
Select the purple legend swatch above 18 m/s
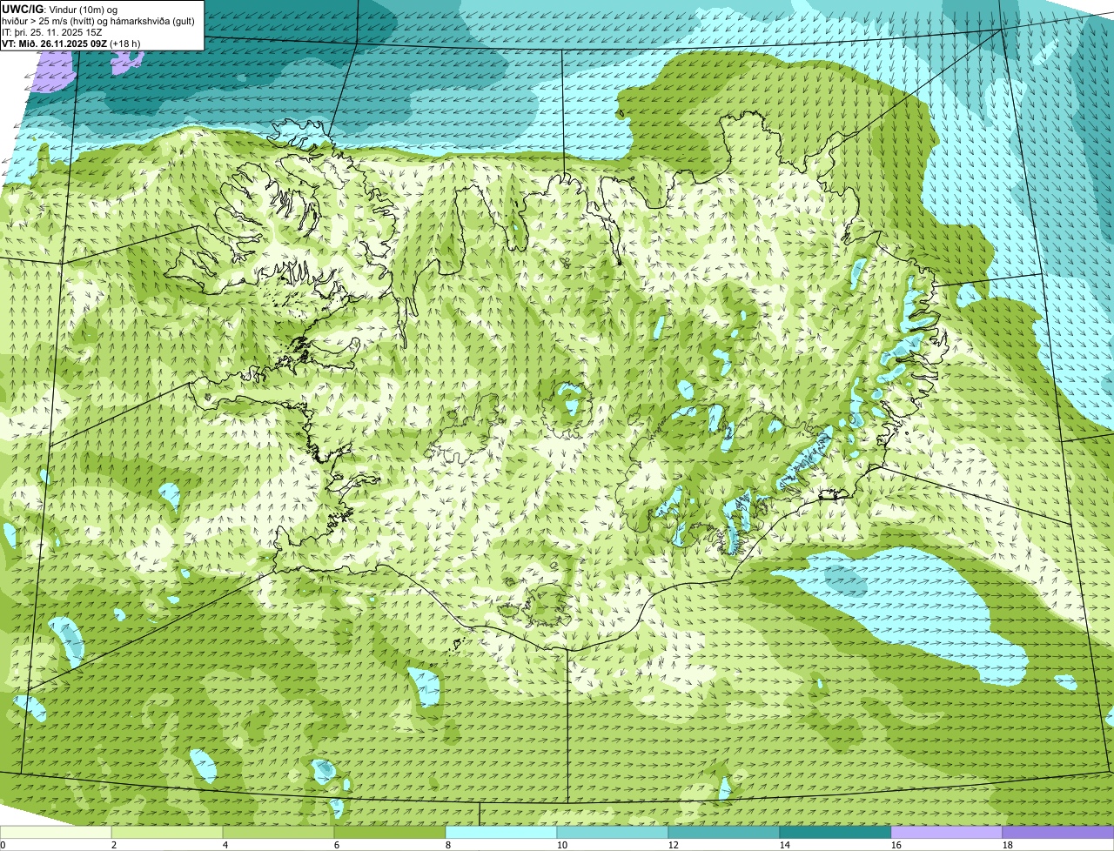(1058, 832)
